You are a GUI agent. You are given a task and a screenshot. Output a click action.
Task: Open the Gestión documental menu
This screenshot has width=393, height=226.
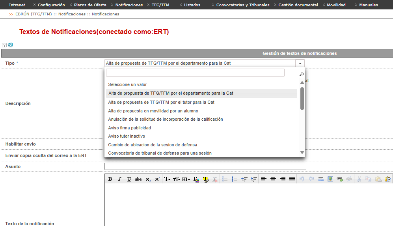coord(298,5)
